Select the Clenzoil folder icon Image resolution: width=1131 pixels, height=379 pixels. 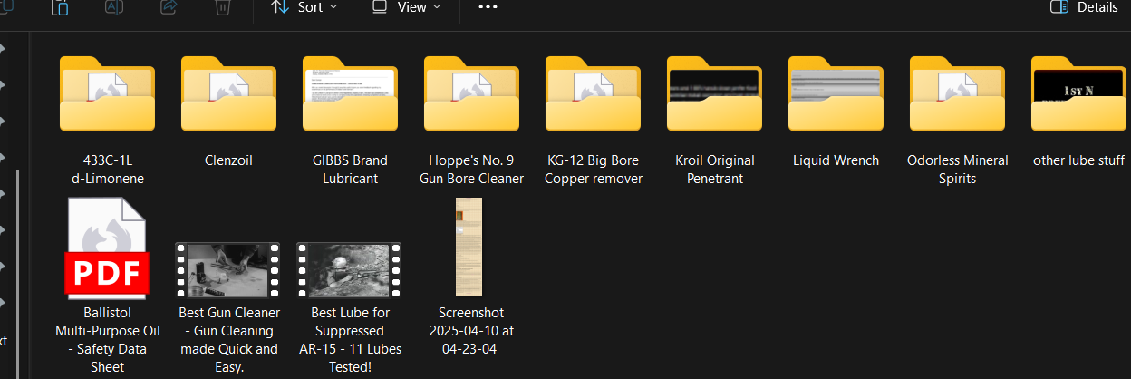tap(228, 93)
